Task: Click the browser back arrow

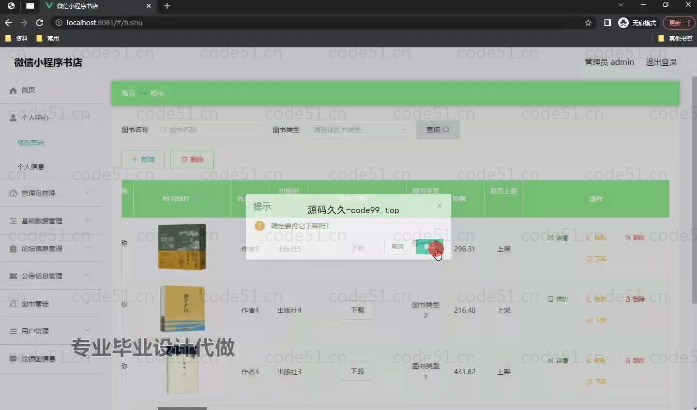Action: [8, 23]
